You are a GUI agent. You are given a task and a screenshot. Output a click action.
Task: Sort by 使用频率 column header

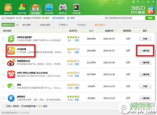(x=127, y=31)
